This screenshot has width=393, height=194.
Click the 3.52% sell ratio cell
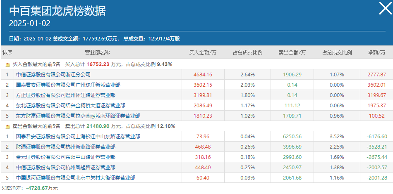click(x=337, y=137)
